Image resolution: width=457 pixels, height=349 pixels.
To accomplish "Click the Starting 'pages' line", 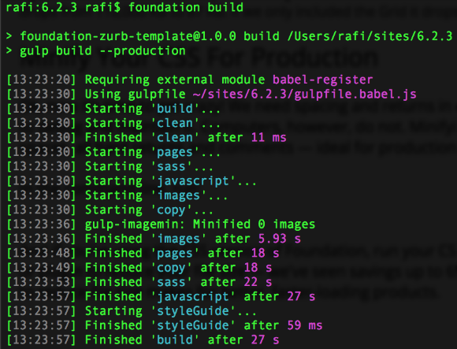I will click(113, 152).
